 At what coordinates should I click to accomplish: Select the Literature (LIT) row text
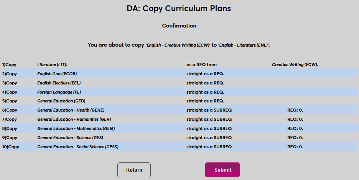(55, 65)
